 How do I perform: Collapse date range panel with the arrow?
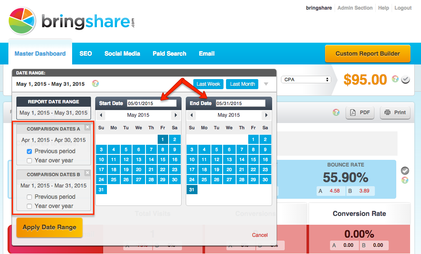[266, 84]
